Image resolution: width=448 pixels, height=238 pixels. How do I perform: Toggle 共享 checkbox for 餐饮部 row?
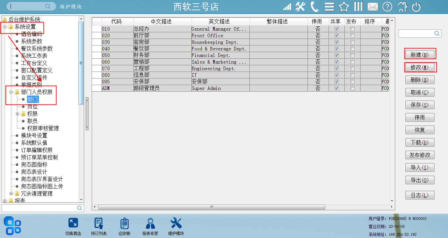pos(336,49)
